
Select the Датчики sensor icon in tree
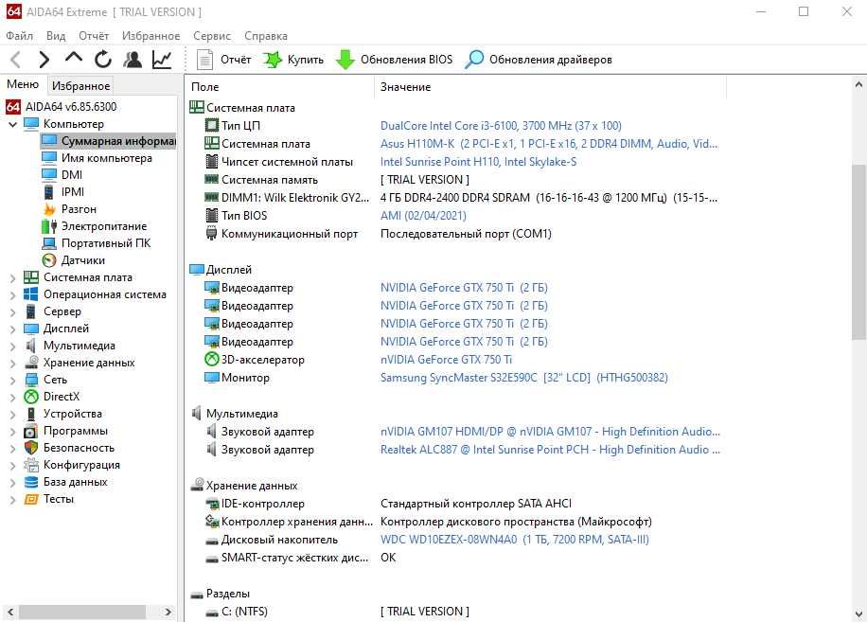pos(49,259)
